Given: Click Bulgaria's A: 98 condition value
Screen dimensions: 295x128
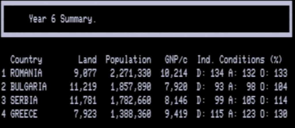Looking at the screenshot, I should pyautogui.click(x=242, y=87).
